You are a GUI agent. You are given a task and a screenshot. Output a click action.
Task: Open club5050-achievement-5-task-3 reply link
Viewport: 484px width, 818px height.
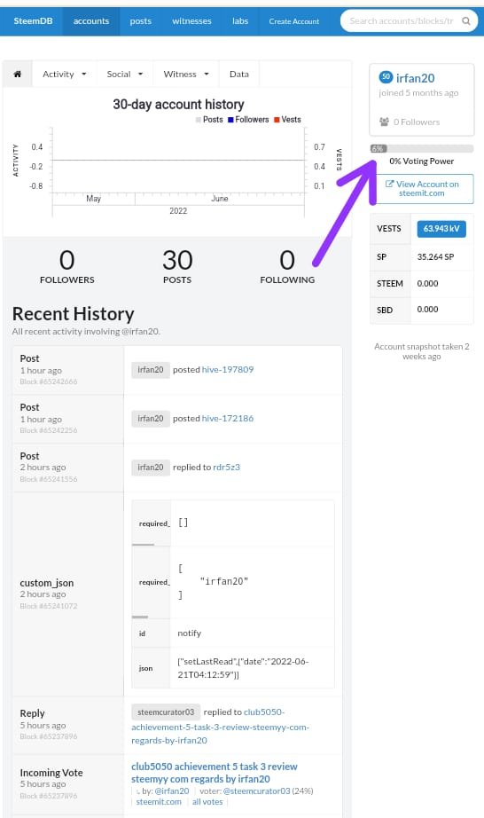coord(221,727)
